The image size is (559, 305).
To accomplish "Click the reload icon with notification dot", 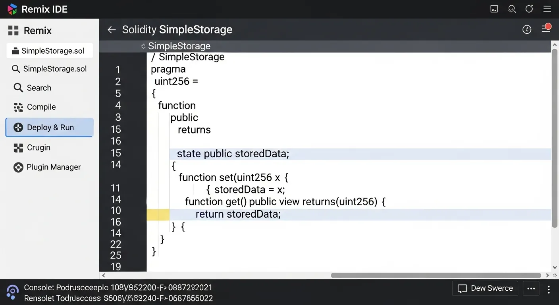I will pos(529,8).
